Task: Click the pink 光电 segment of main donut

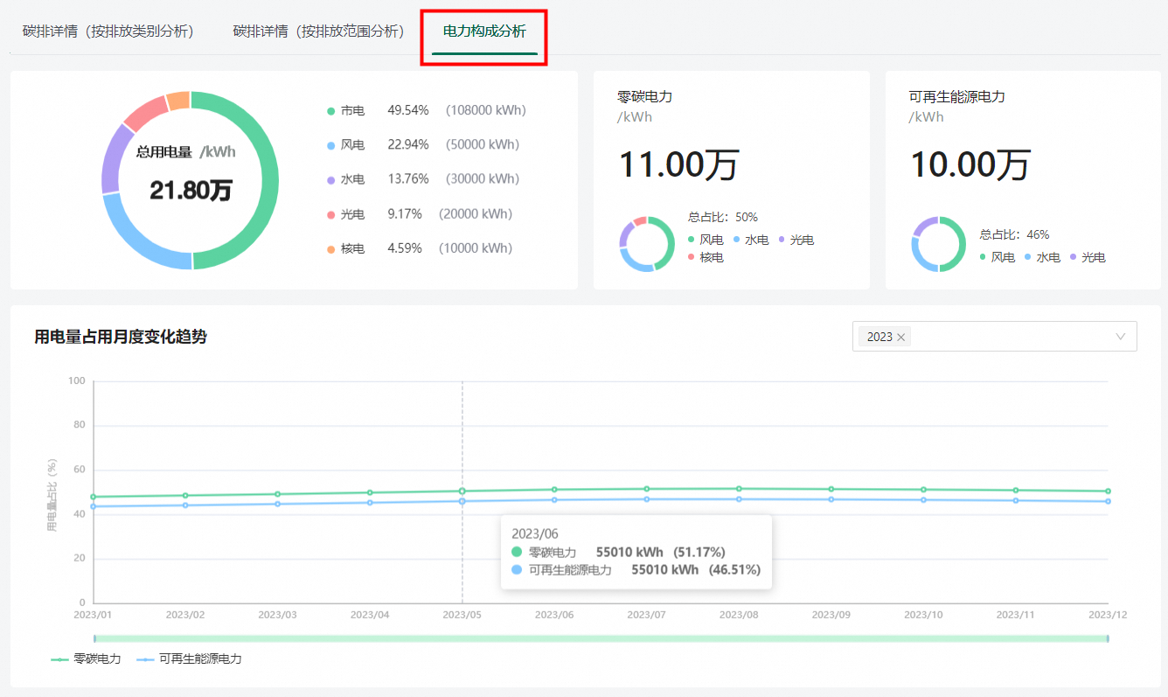Action: click(x=145, y=112)
